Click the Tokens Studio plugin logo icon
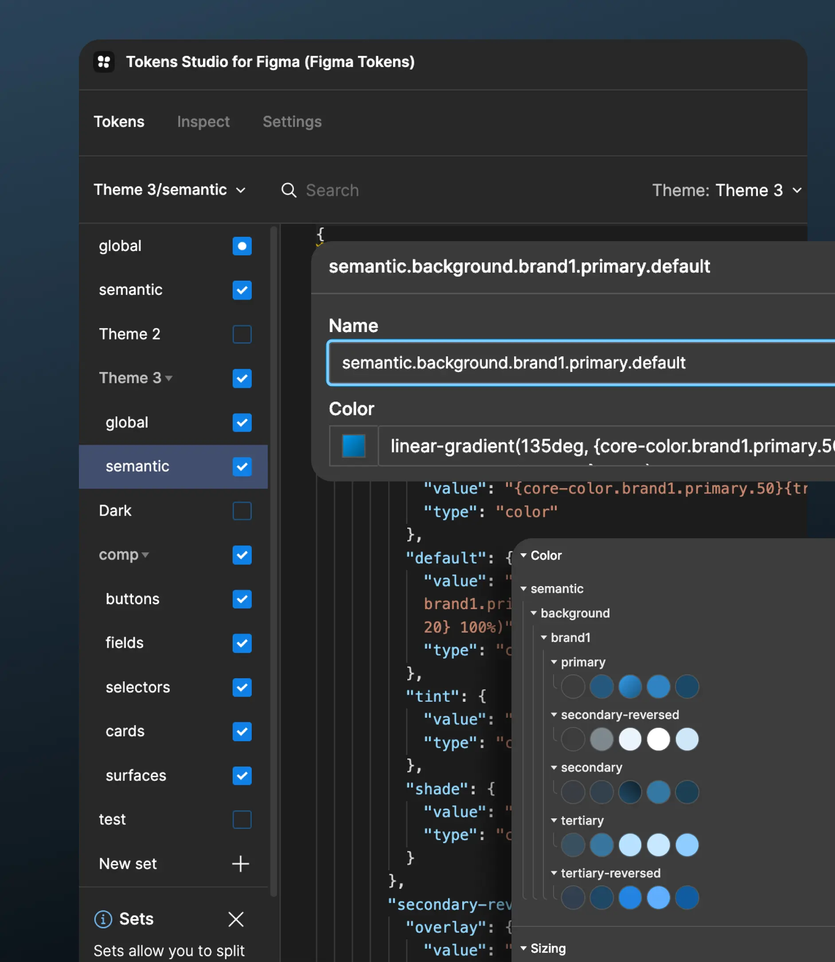 point(104,62)
